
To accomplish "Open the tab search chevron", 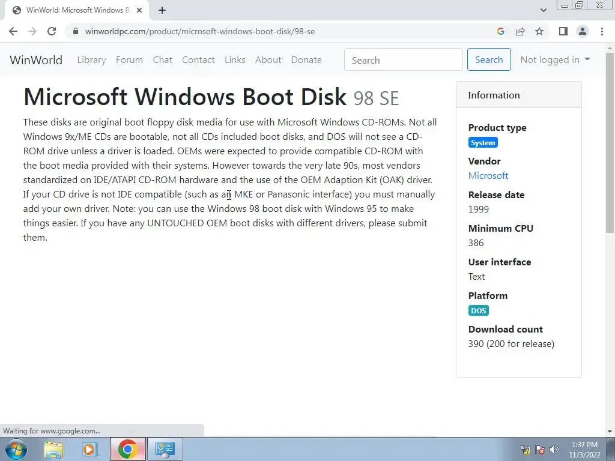I will pos(543,10).
